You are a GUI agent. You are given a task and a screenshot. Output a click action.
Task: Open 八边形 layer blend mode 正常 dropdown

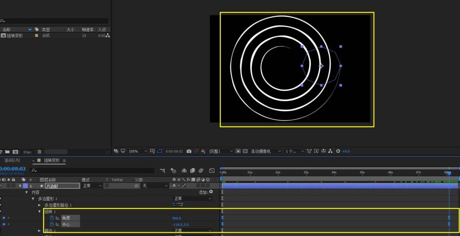point(92,186)
